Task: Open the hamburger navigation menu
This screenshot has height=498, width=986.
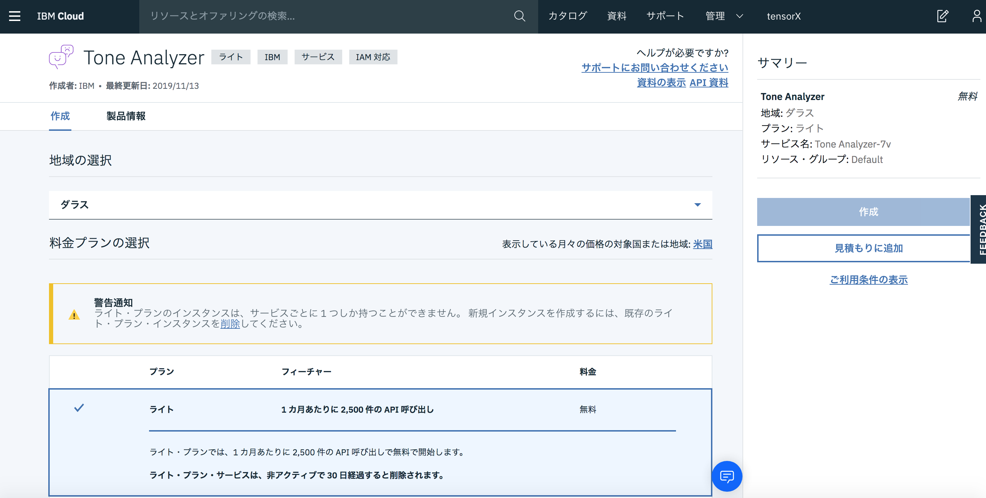Action: pyautogui.click(x=15, y=16)
